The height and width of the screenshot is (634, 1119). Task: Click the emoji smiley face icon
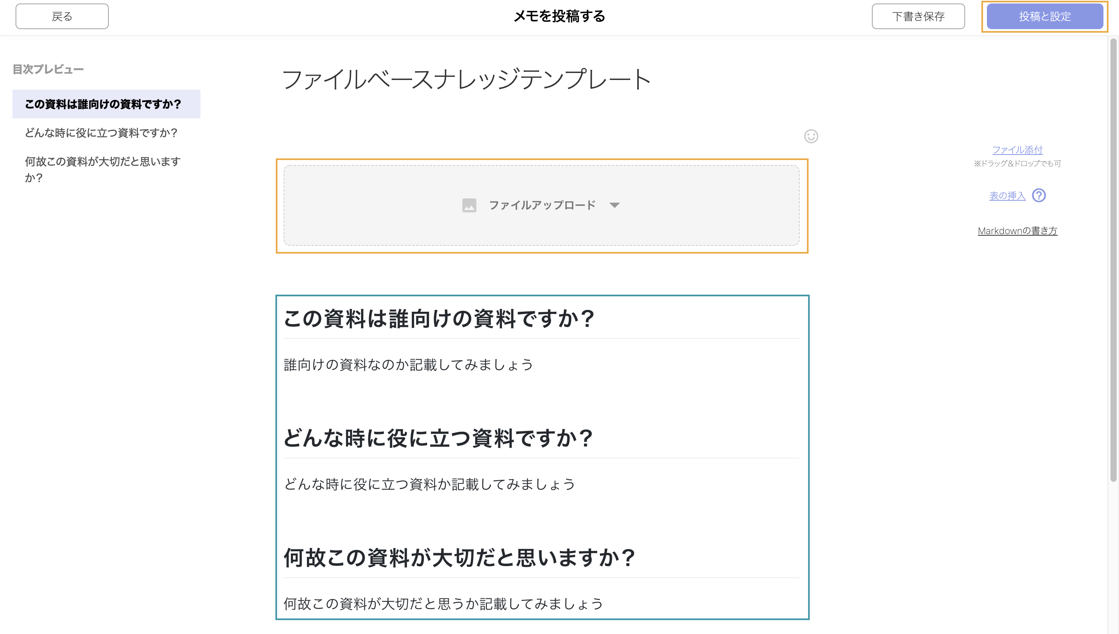[x=811, y=136]
